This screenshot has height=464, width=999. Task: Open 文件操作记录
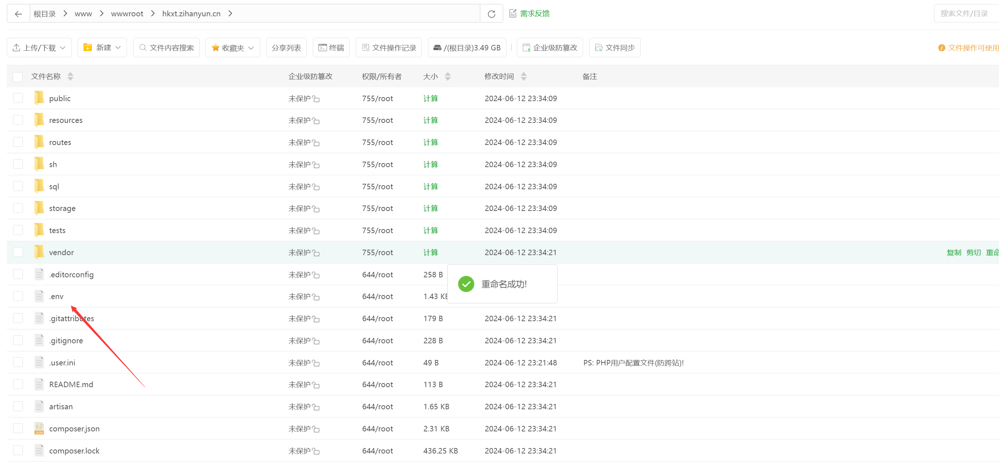(388, 47)
